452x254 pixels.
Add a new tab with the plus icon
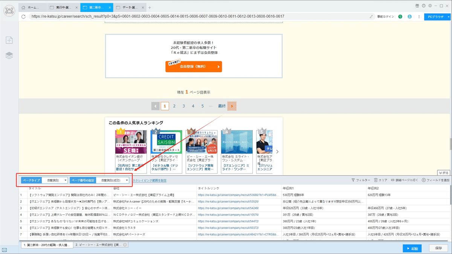point(150,8)
